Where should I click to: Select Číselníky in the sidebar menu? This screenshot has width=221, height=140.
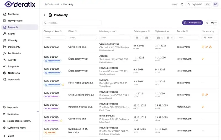coord(13,40)
